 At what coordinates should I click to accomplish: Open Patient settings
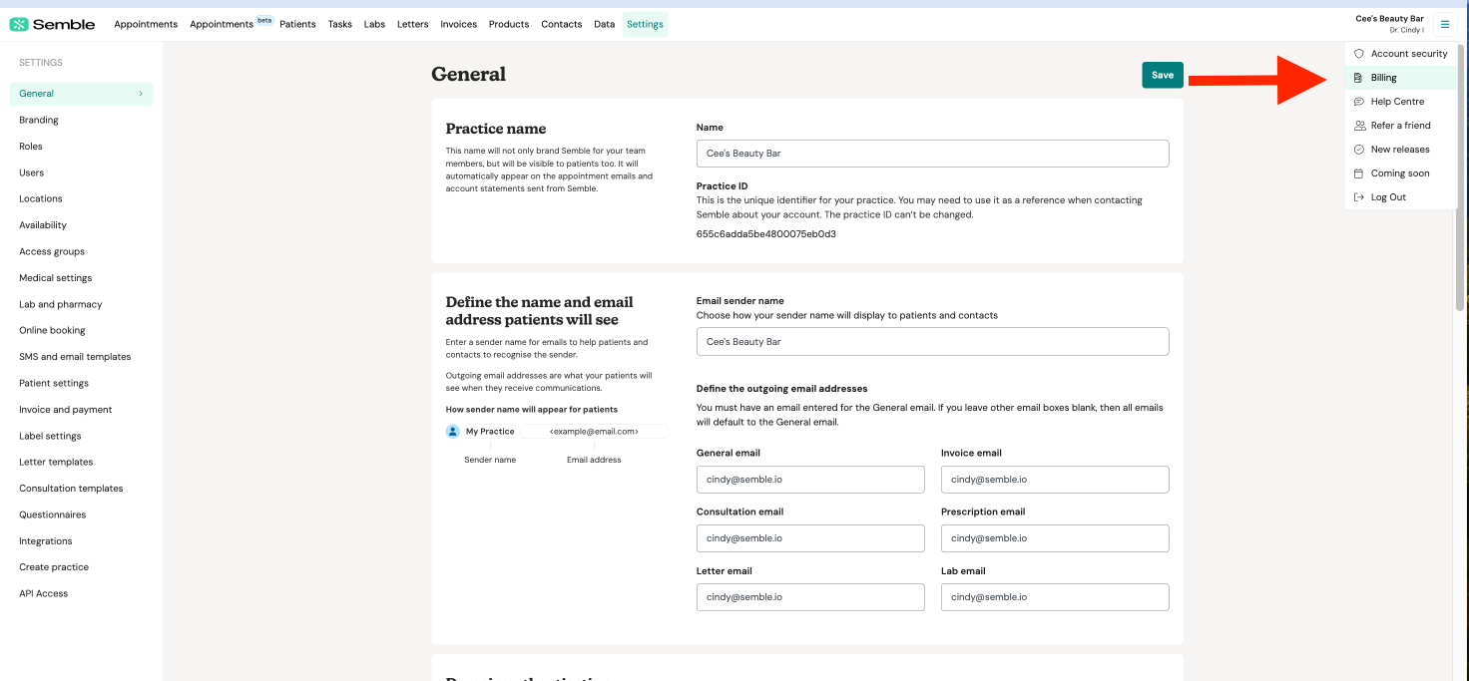[x=54, y=383]
